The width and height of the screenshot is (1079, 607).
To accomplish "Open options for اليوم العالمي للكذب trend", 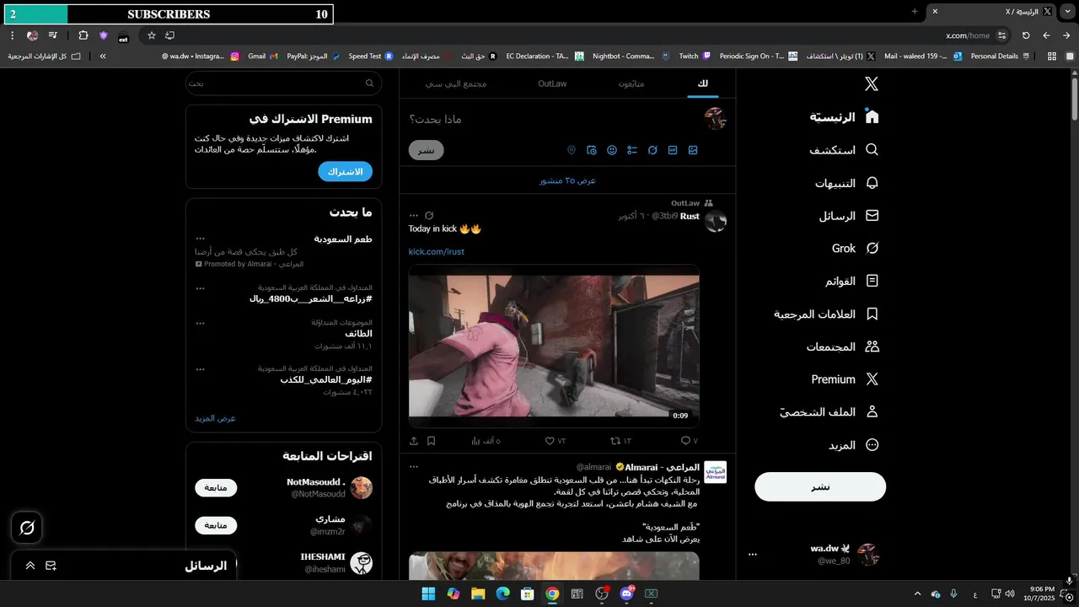I will (200, 368).
